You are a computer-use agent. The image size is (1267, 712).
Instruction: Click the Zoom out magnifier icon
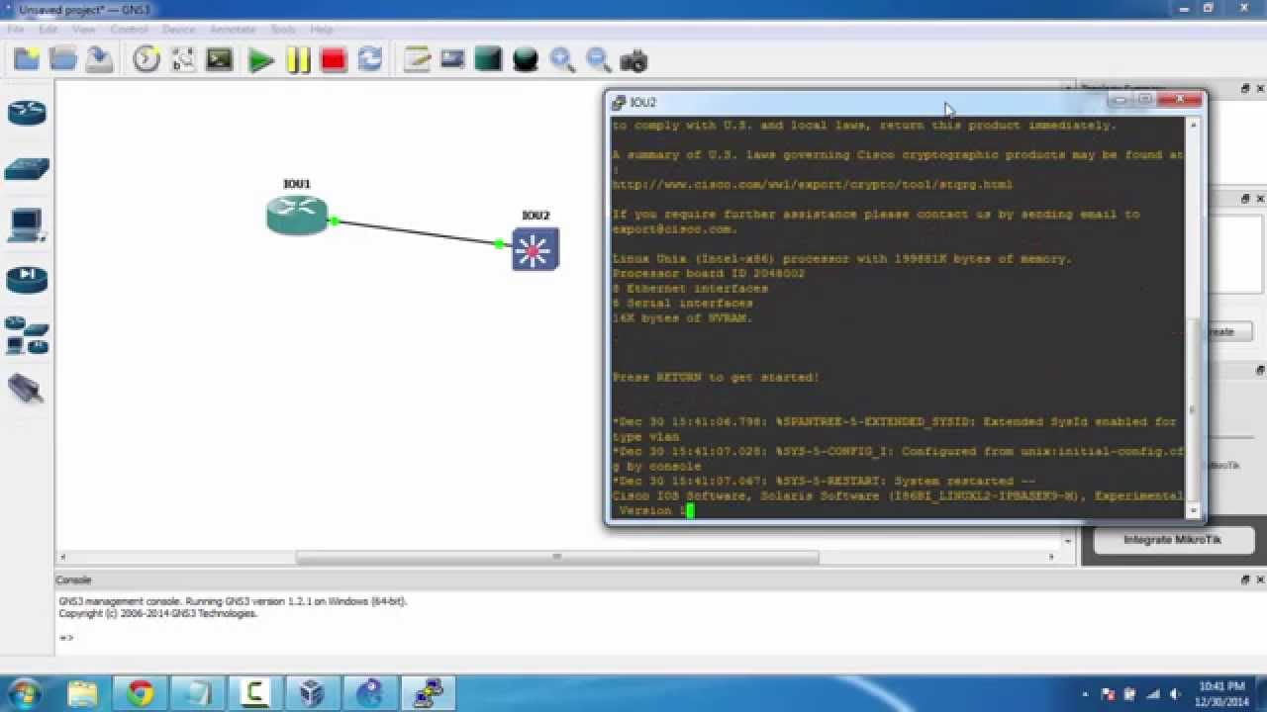click(598, 59)
